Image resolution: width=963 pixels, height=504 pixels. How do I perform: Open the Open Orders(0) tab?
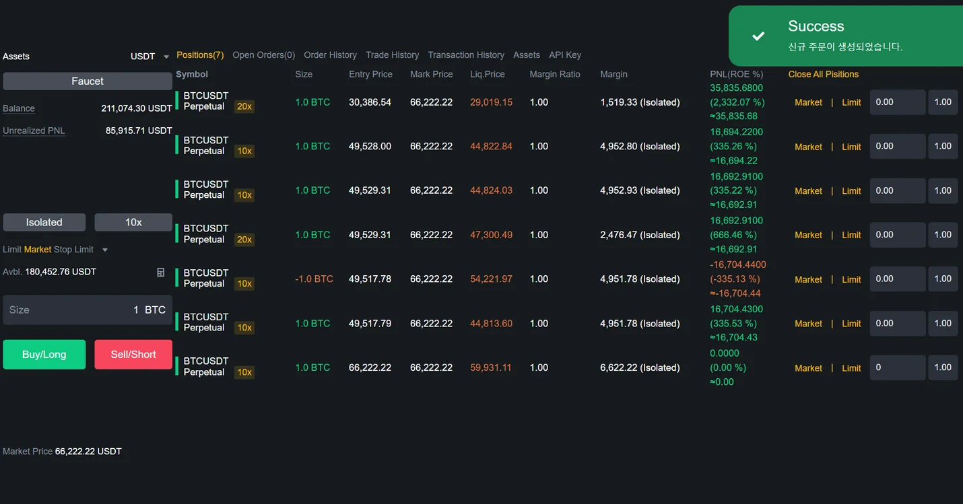pos(264,55)
